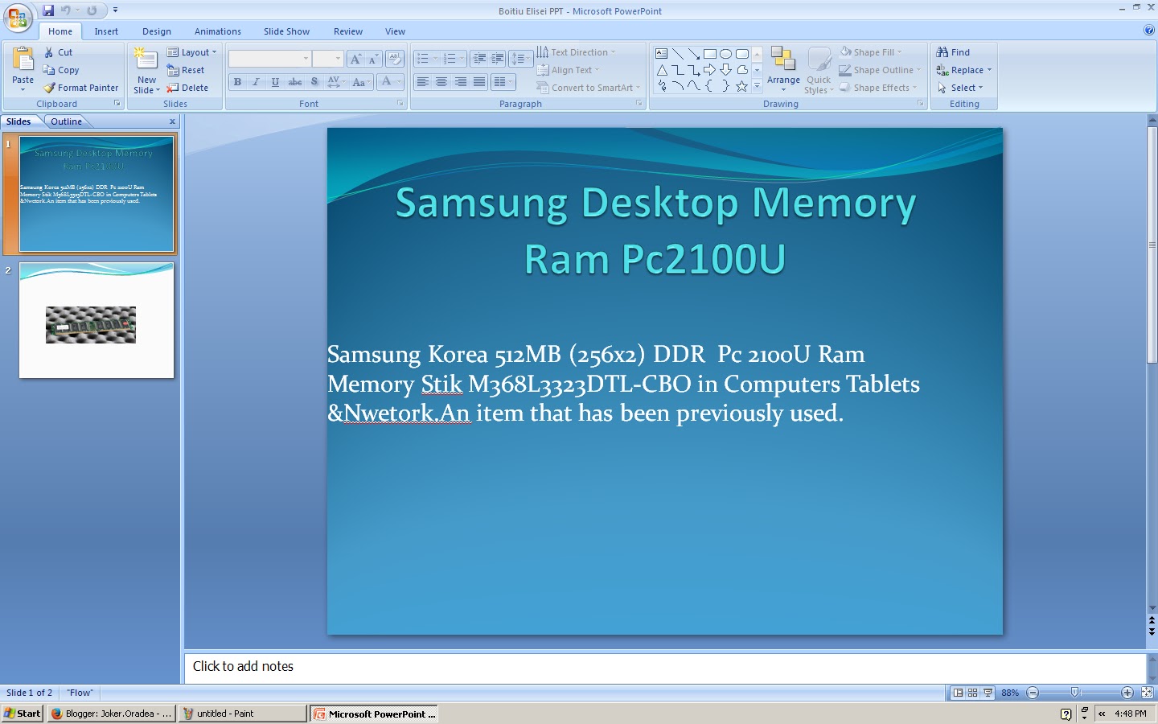The width and height of the screenshot is (1158, 724).
Task: Open Line Spacing dropdown
Action: pyautogui.click(x=521, y=59)
